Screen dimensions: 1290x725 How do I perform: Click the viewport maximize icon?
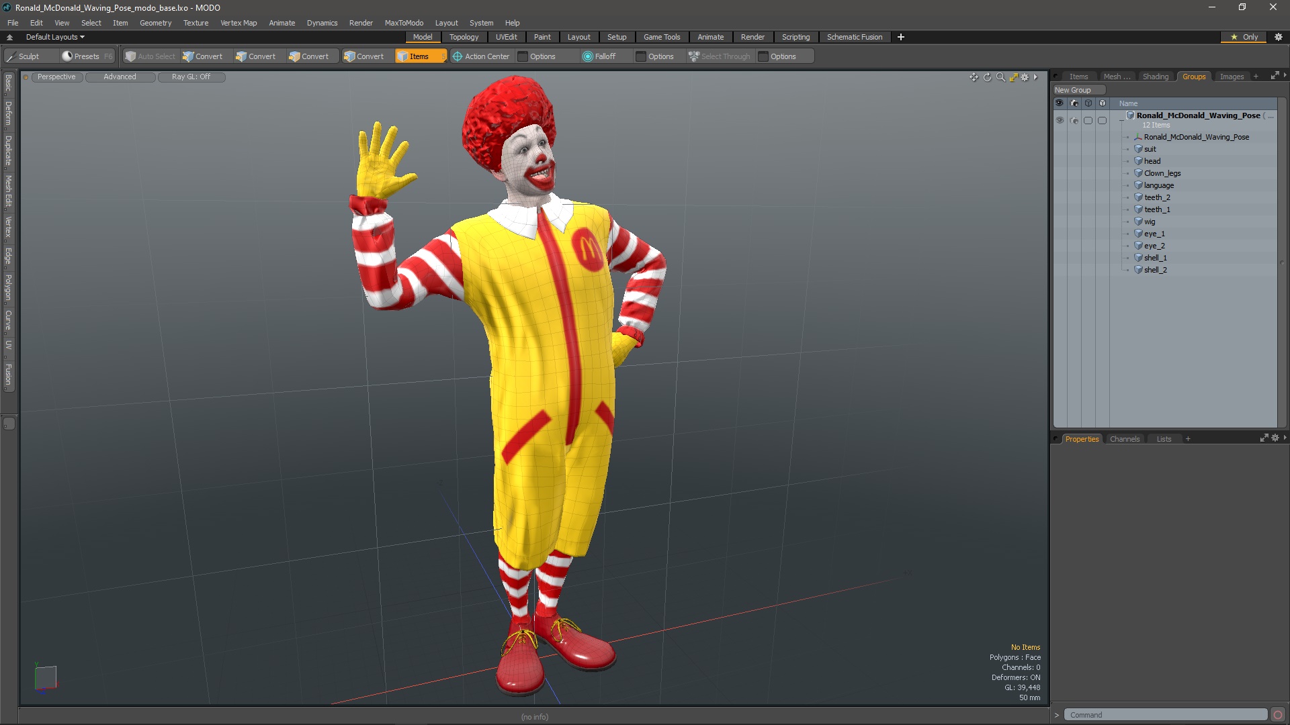[1013, 77]
